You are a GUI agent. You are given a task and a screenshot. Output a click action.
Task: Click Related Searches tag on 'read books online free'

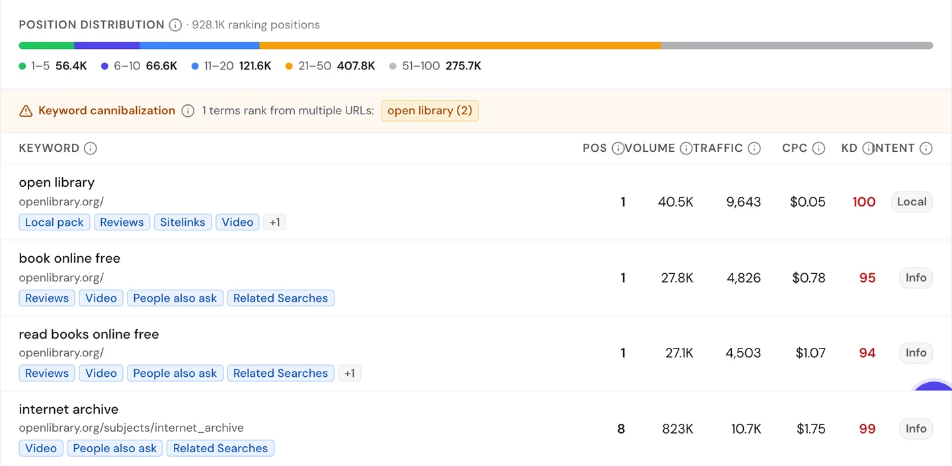click(x=280, y=373)
